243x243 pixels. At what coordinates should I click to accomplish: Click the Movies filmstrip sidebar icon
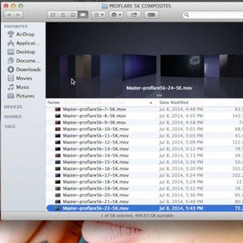pos(11,78)
